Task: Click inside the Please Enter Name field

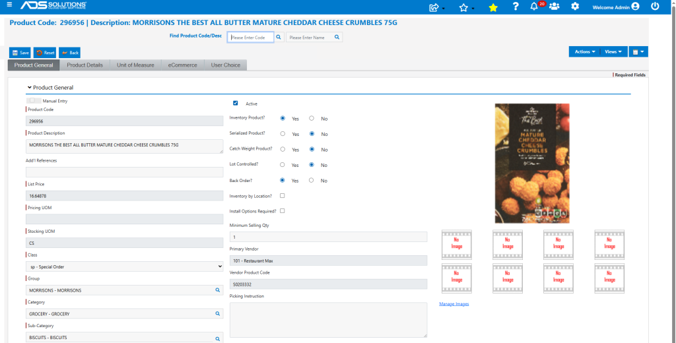Action: [310, 38]
